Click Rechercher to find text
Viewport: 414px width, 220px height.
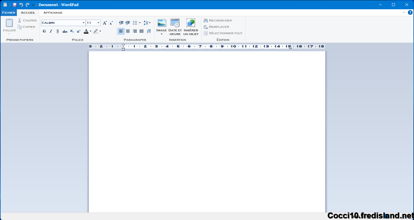pyautogui.click(x=218, y=20)
